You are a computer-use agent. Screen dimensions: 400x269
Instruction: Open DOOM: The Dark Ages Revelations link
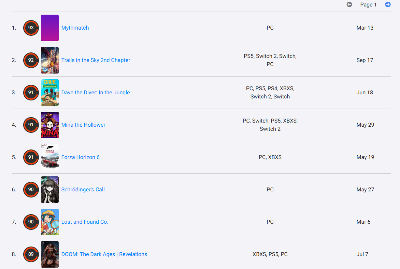104,254
